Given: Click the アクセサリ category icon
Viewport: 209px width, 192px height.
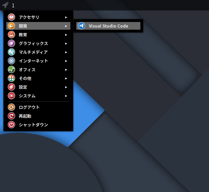Looking at the screenshot, I should click(x=11, y=17).
